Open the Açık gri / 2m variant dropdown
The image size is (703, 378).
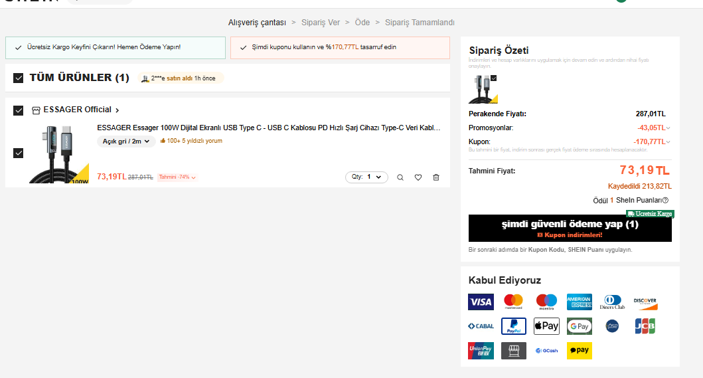(x=126, y=142)
